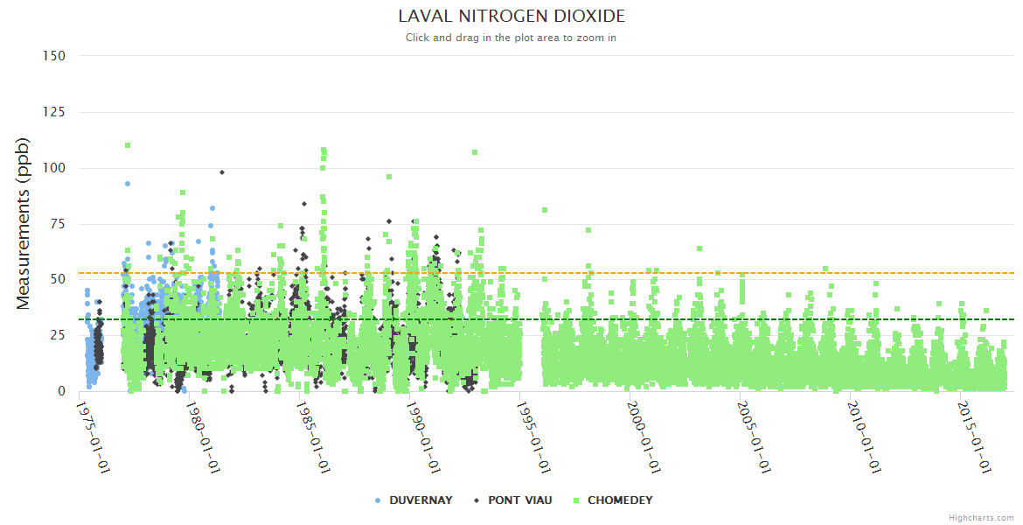Open the Highcharts.com credit link
The width and height of the screenshot is (1023, 525).
coord(981,518)
